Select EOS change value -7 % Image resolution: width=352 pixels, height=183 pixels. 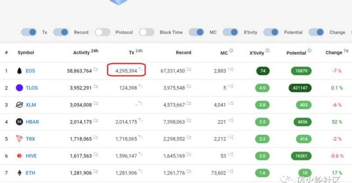(337, 71)
